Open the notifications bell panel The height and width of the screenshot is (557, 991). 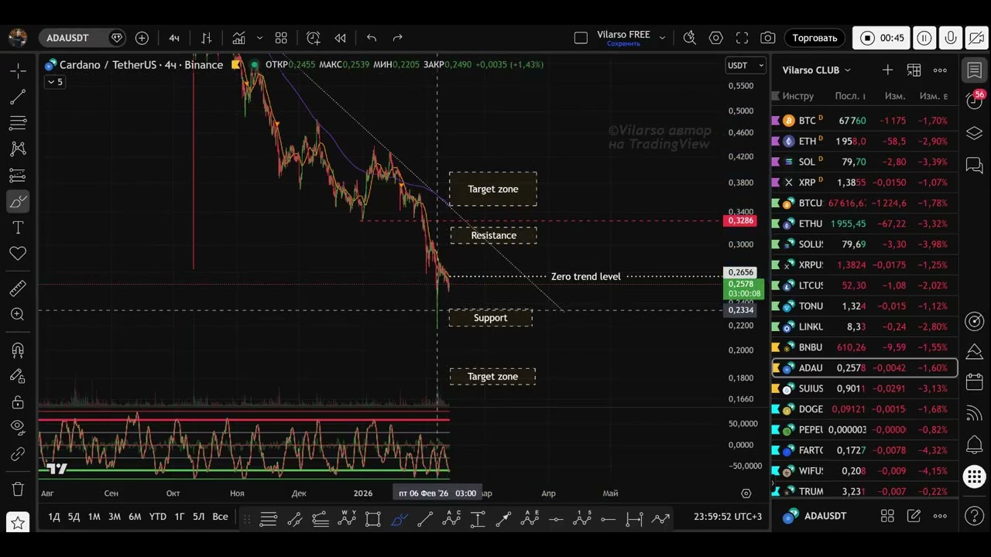[975, 445]
